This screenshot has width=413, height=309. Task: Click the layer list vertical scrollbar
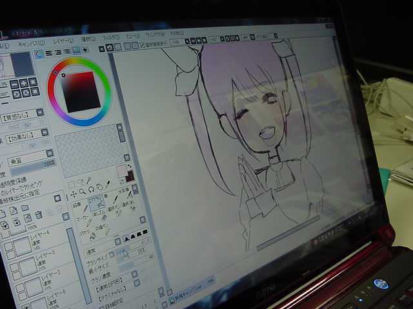tap(78, 266)
